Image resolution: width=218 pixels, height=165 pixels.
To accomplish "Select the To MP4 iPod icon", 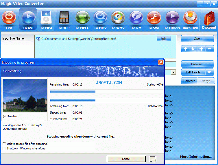I will tap(46, 18).
